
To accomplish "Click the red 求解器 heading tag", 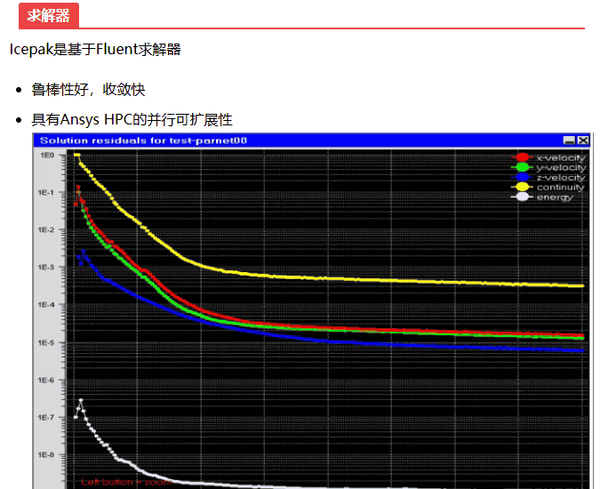I will [48, 15].
